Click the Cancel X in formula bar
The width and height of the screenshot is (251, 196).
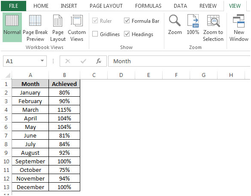pyautogui.click(x=68, y=61)
